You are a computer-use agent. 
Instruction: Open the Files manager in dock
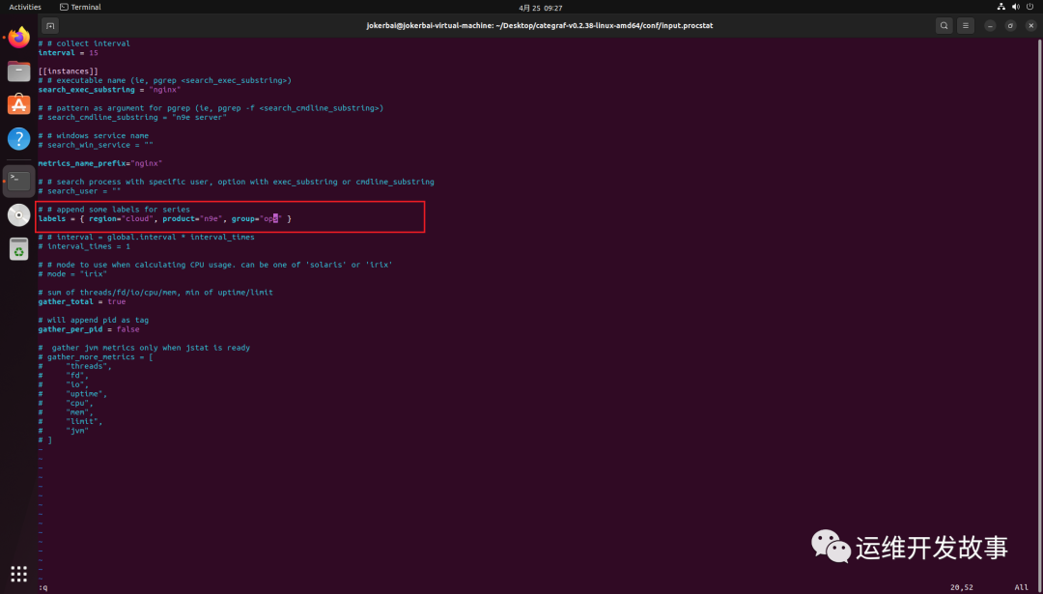point(18,71)
